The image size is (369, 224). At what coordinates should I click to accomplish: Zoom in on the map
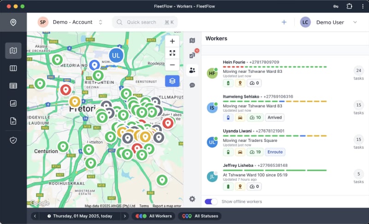click(172, 41)
